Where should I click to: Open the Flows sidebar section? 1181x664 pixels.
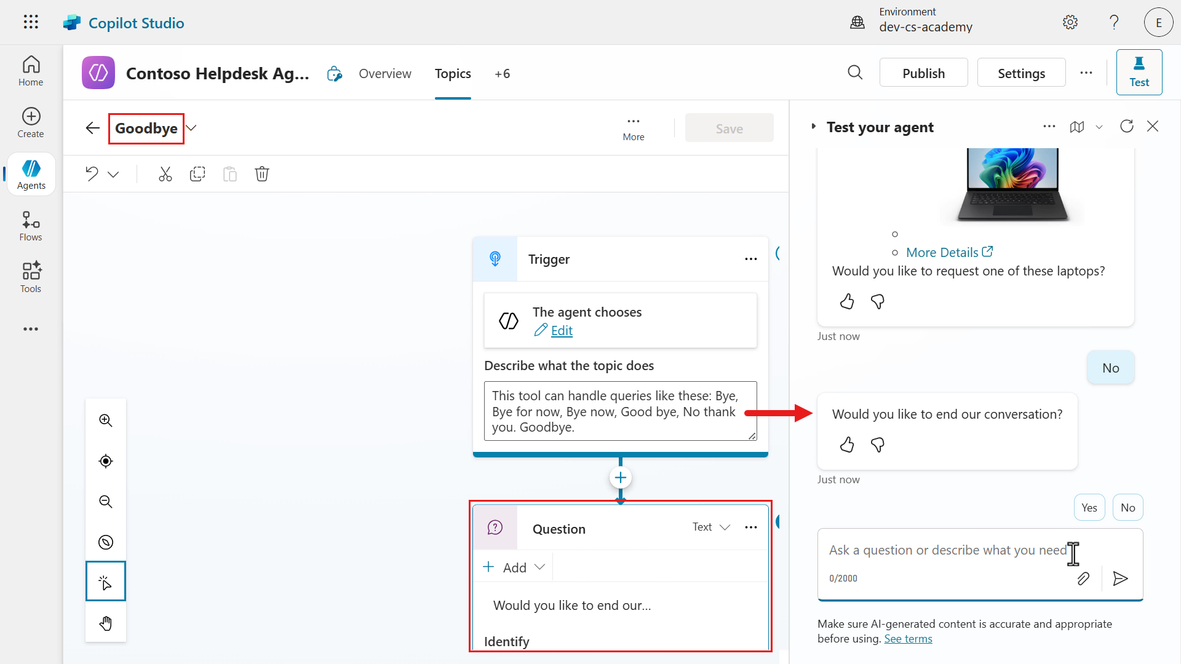click(31, 226)
